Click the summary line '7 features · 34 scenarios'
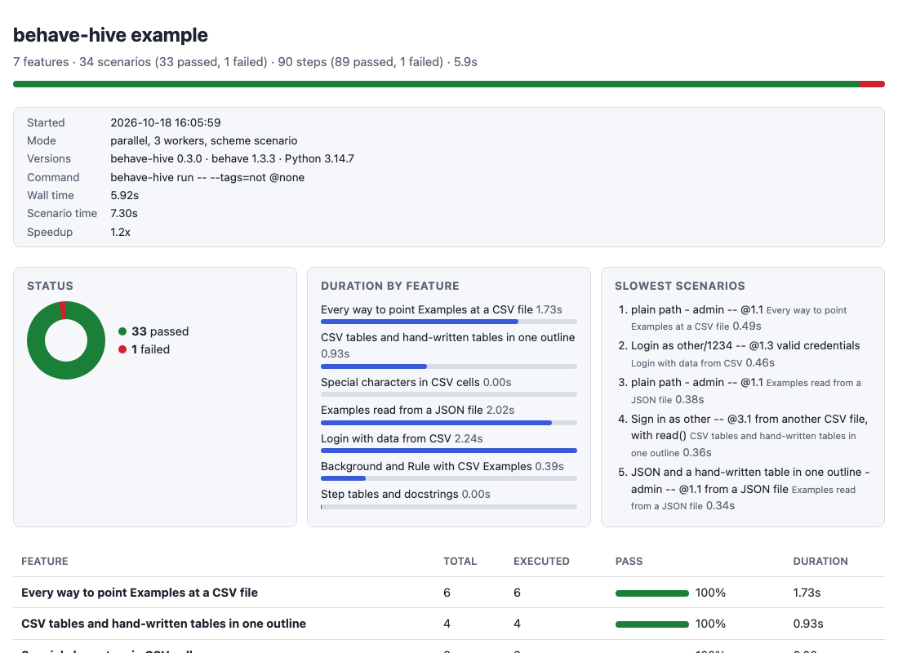 click(245, 62)
